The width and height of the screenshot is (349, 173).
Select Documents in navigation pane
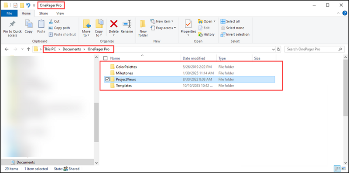tap(26, 163)
